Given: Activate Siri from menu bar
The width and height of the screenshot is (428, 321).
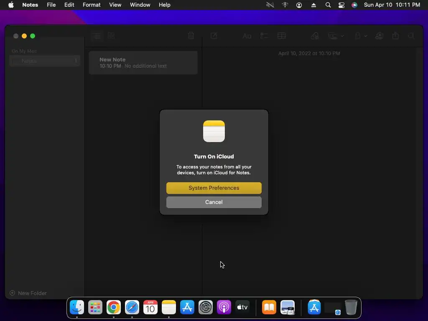Looking at the screenshot, I should [354, 5].
